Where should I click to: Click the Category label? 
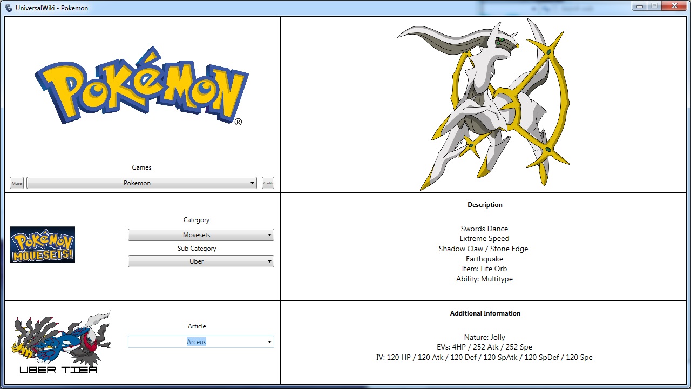[x=197, y=220]
